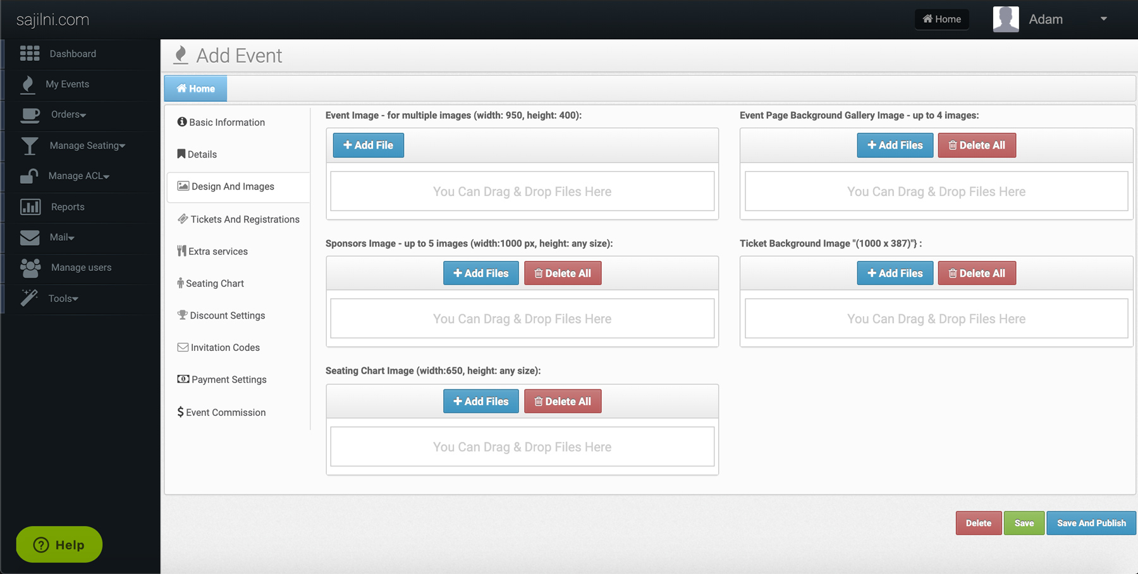Click the Dashboard grid icon
Viewport: 1138px width, 574px height.
(x=30, y=54)
